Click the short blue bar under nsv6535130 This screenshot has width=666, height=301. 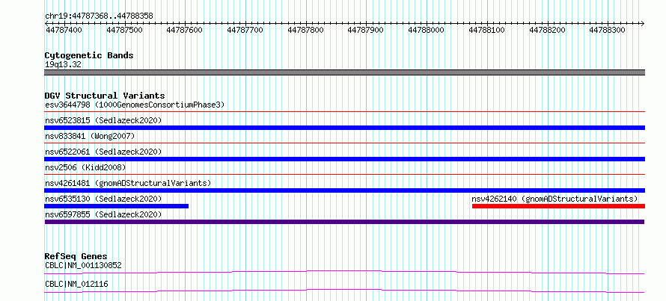[x=117, y=206]
